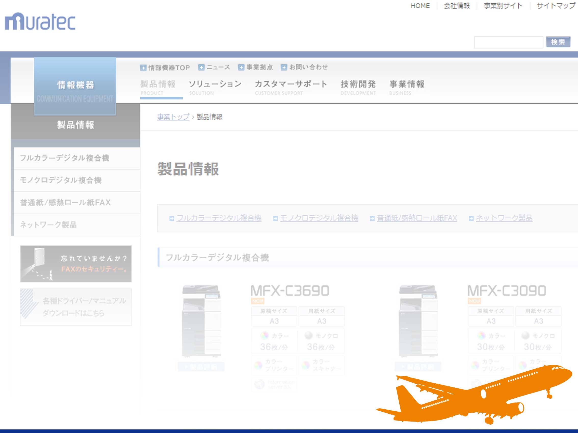Click arrow icon before 普通紙/感熱ロール紙FAX anchor
The width and height of the screenshot is (578, 433).
coord(372,218)
